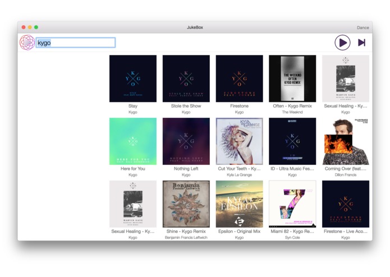The image size is (390, 277).
Task: Click the 'Dillon Francis' artist name
Action: tap(346, 175)
